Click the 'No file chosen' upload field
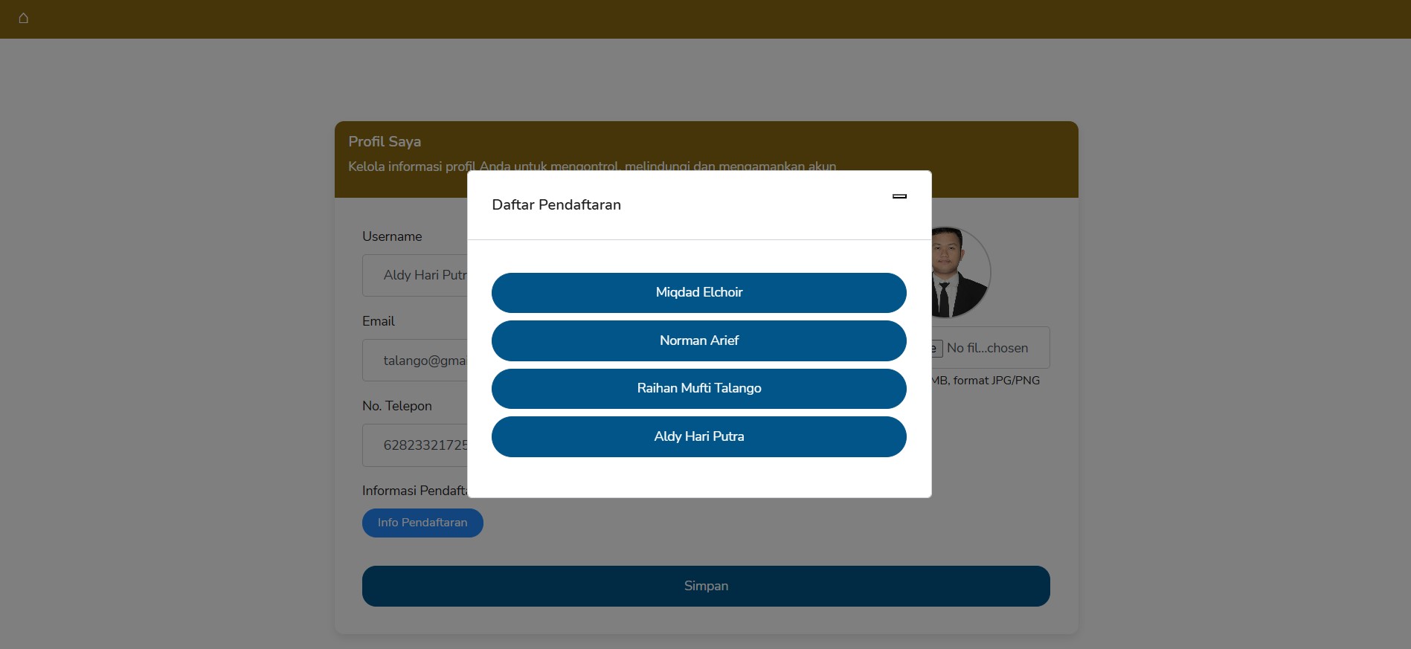This screenshot has width=1411, height=649. [x=989, y=348]
